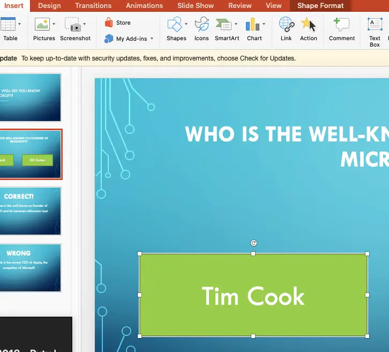The height and width of the screenshot is (352, 389).
Task: Expand the Chart dropdown arrow
Action: [x=264, y=24]
